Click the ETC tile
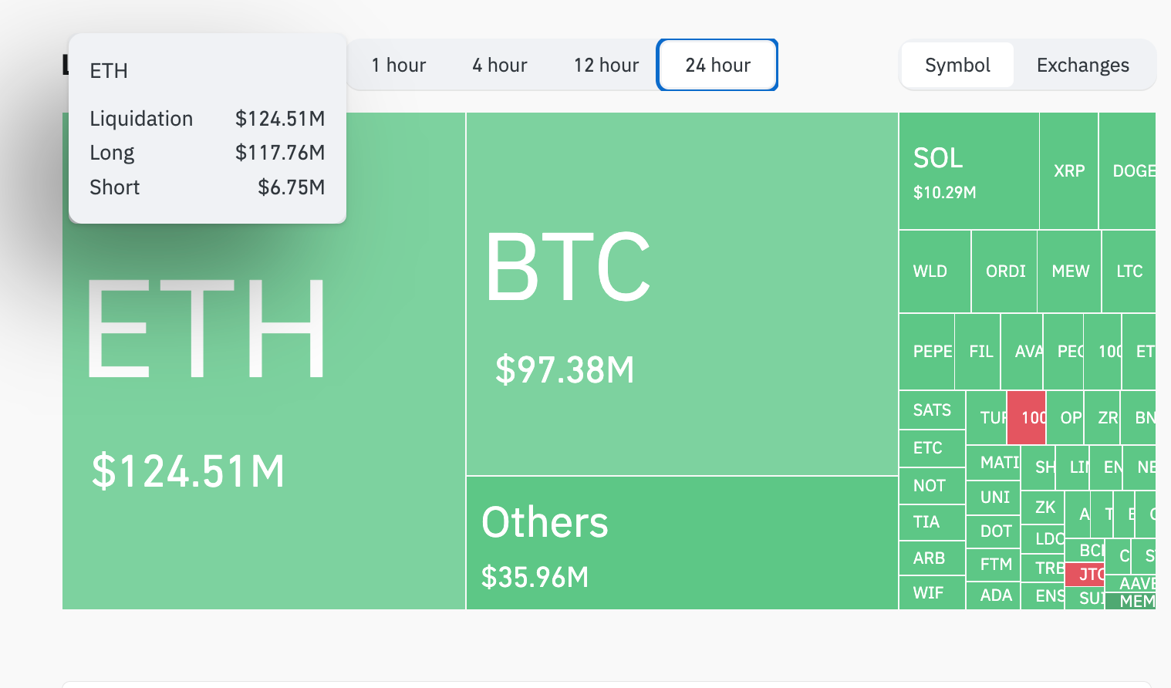This screenshot has width=1171, height=688. click(x=932, y=448)
